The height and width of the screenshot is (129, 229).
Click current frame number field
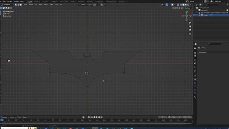pyautogui.click(x=162, y=117)
